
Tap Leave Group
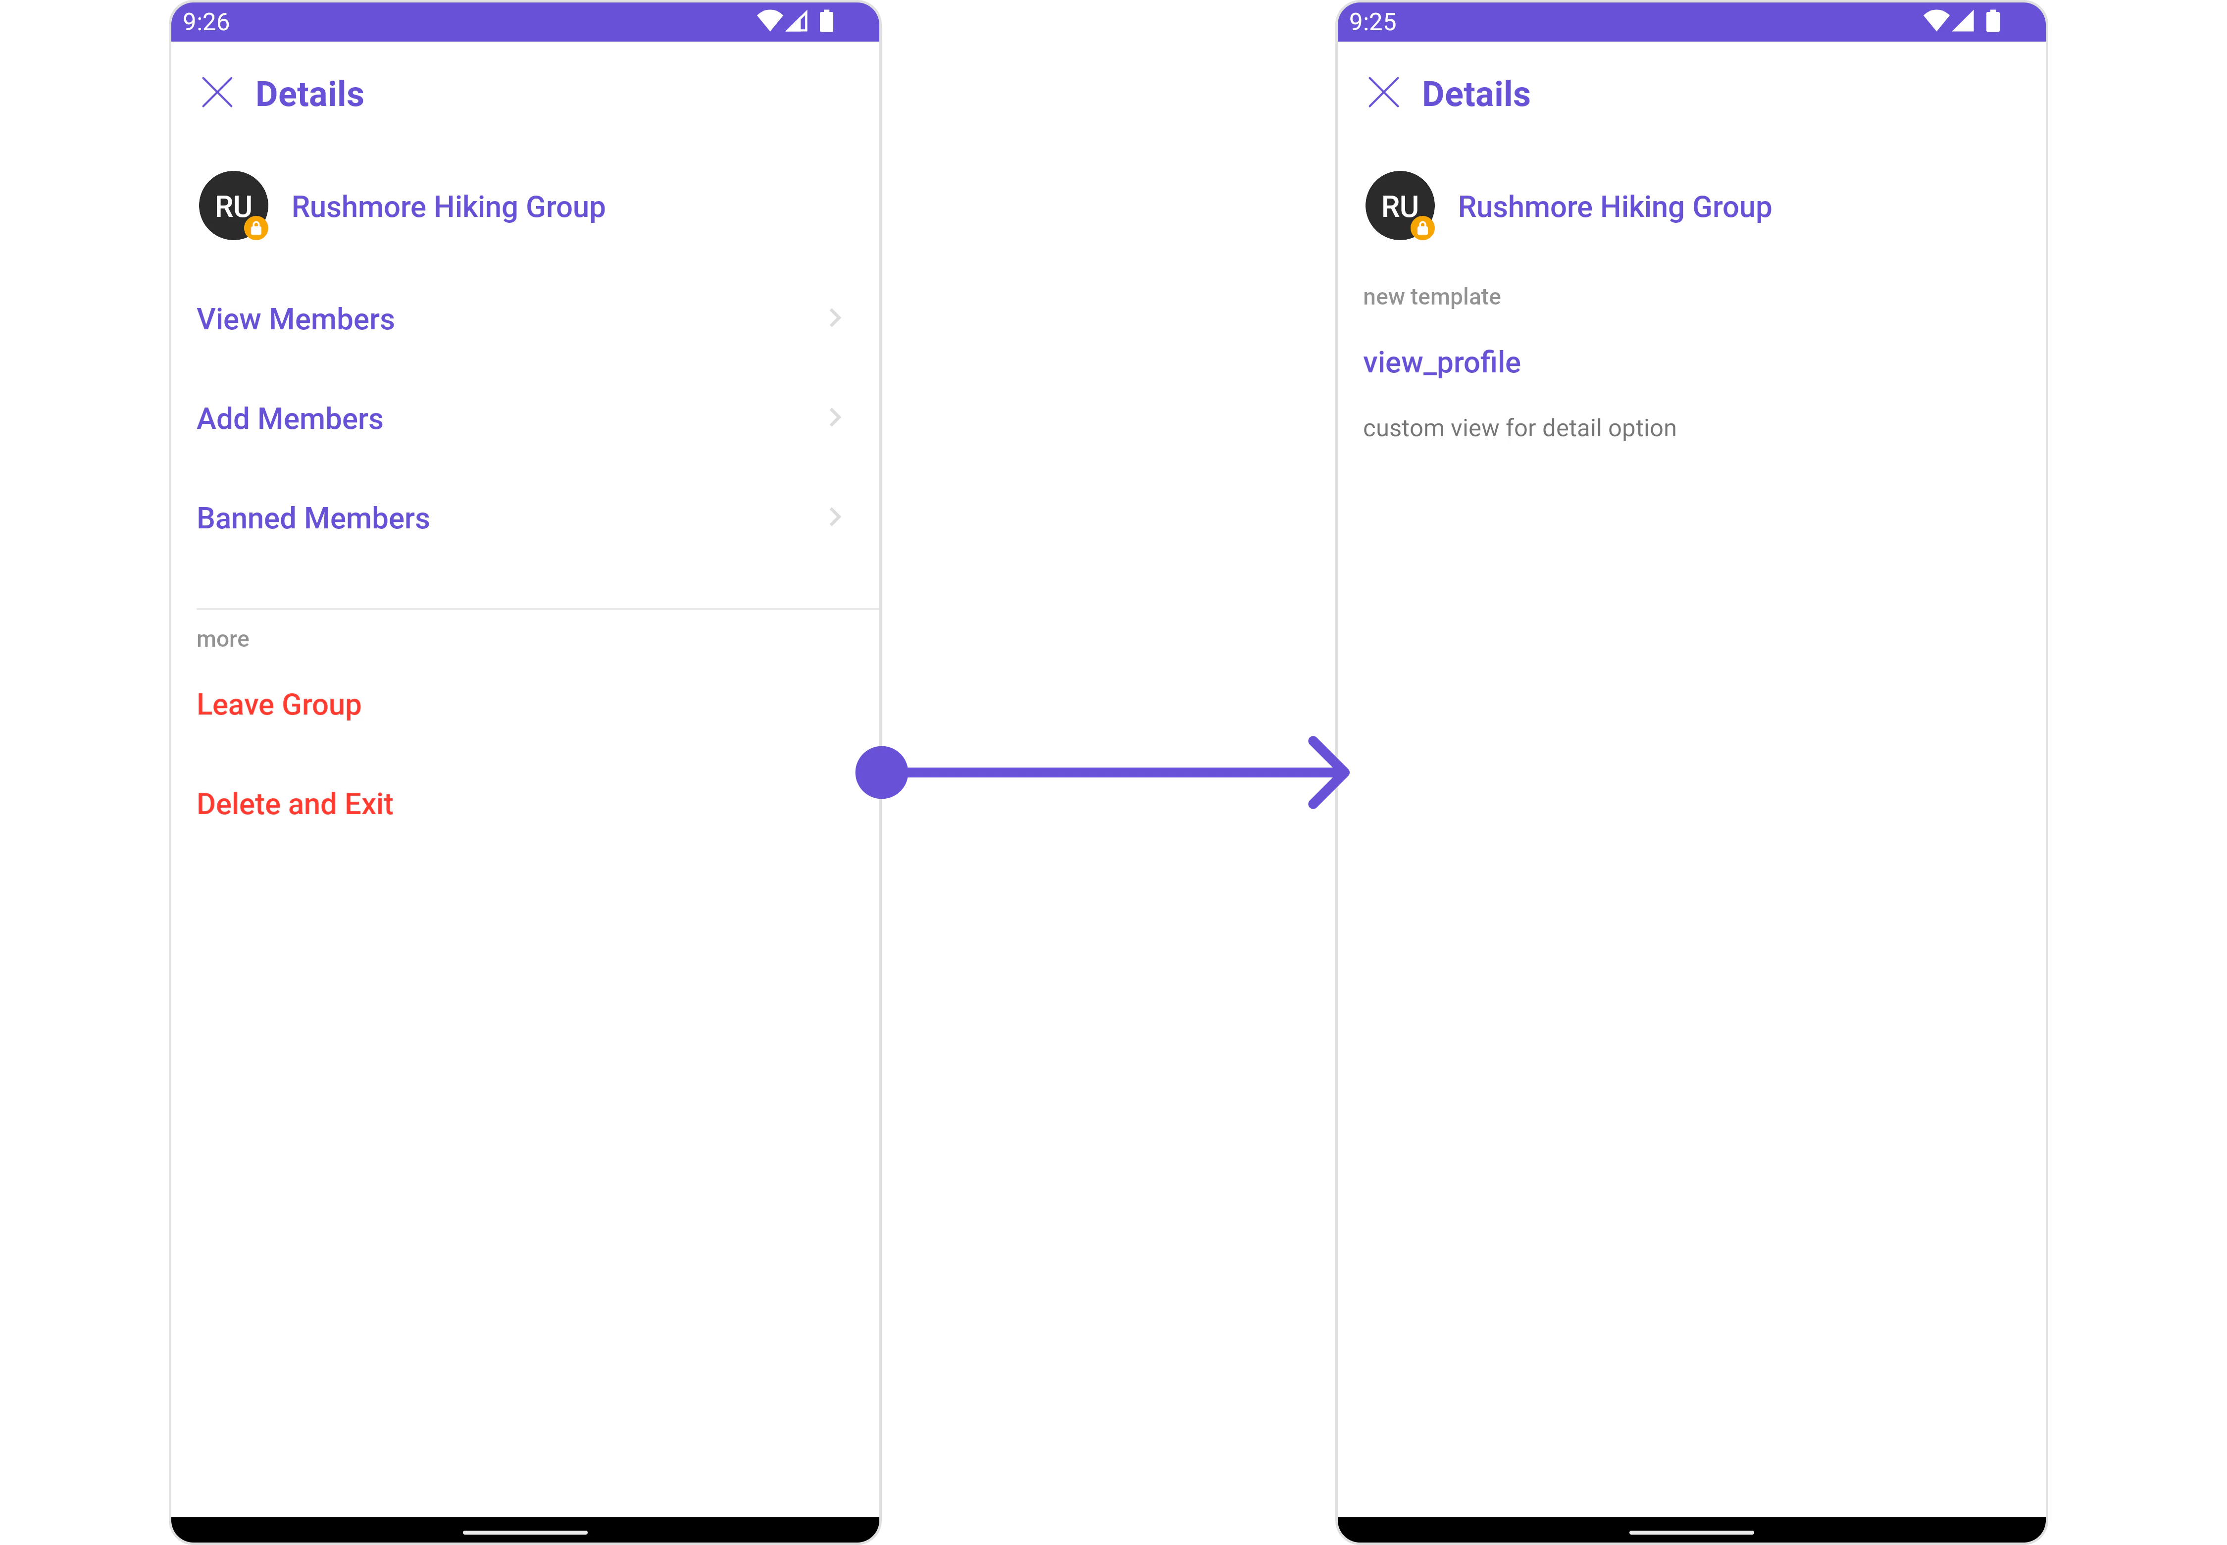click(x=279, y=705)
